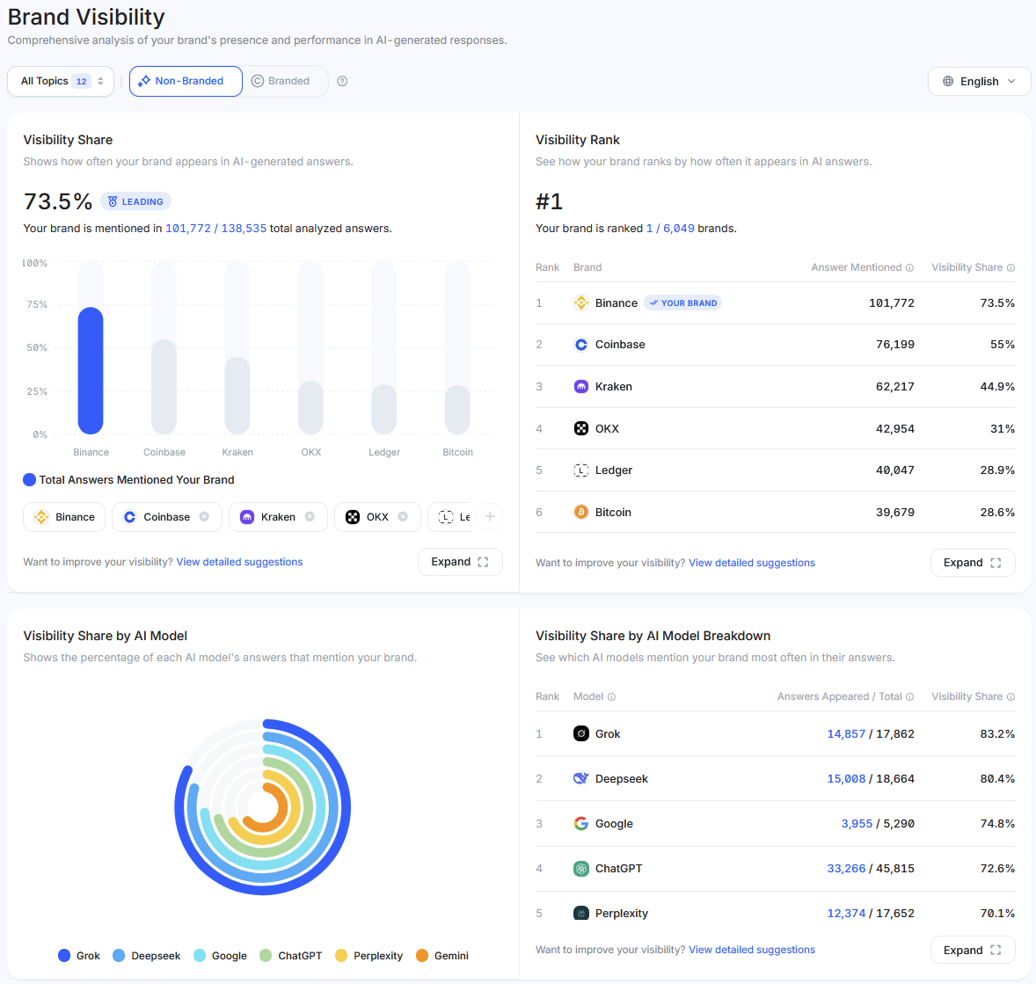Click the Coinbase icon in the rank table
The image size is (1036, 984).
(x=581, y=344)
